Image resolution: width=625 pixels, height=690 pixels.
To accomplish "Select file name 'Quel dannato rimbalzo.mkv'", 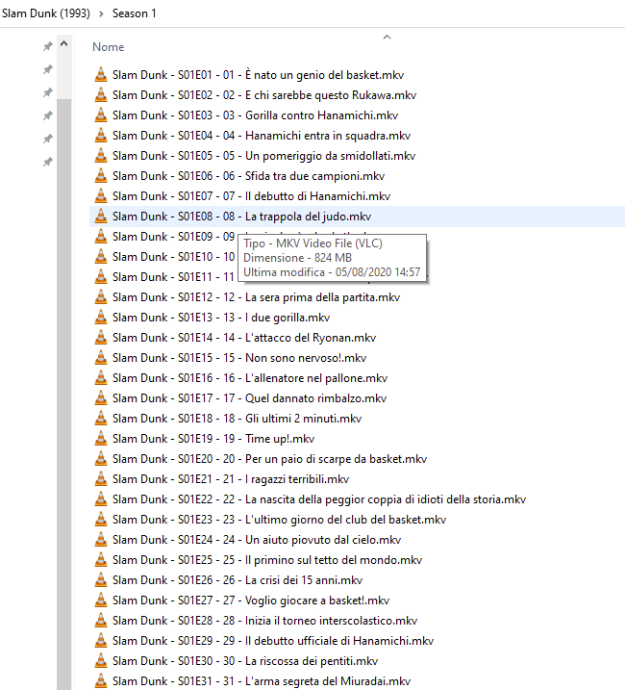I will coord(315,398).
